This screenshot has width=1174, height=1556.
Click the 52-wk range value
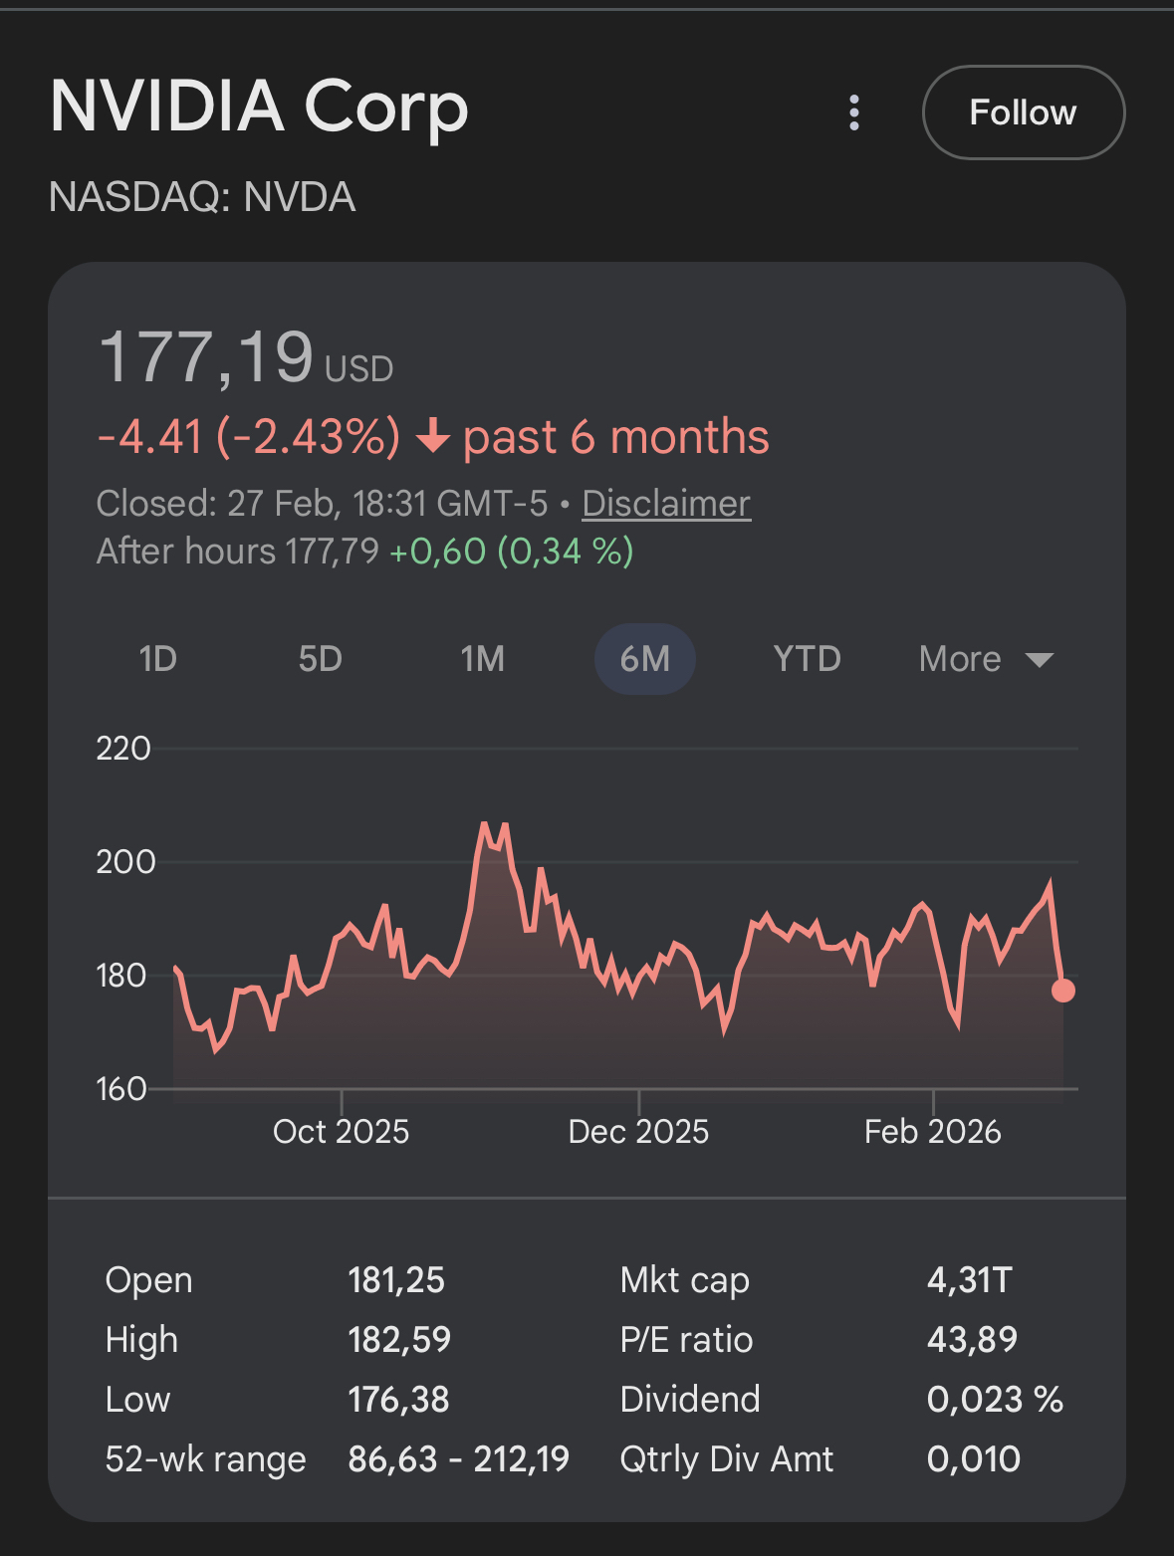(x=458, y=1459)
